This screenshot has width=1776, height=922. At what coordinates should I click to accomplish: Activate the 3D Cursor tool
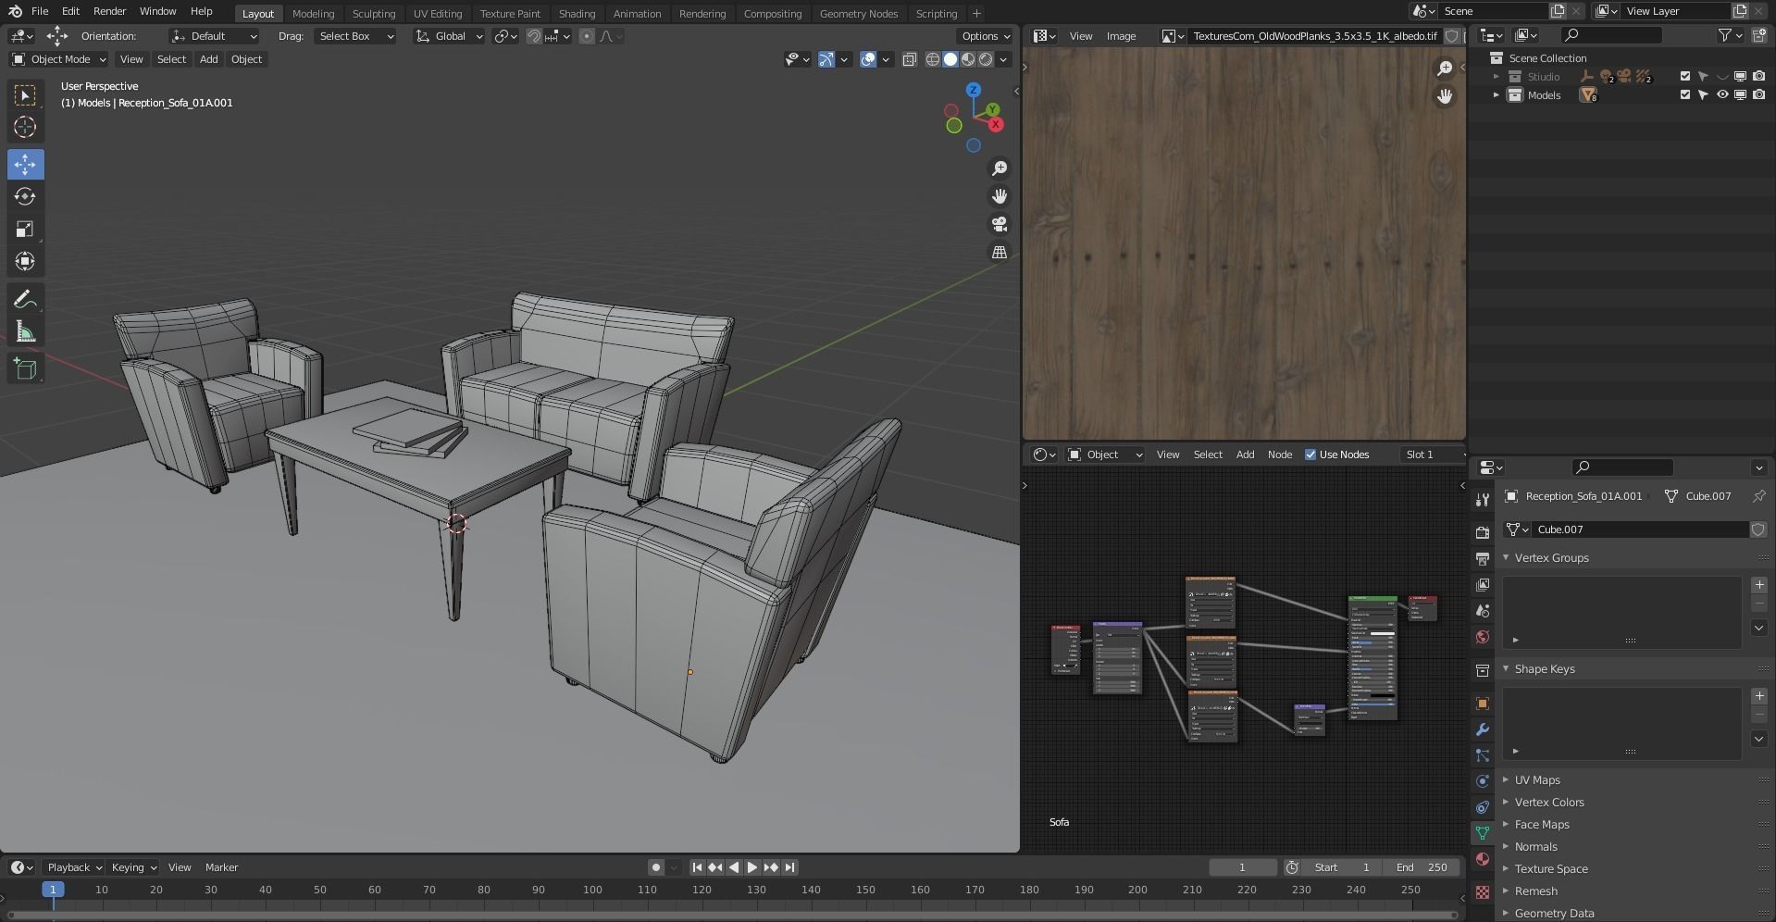[x=25, y=128]
